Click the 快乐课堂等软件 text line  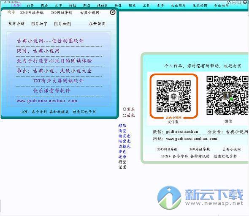point(51,90)
